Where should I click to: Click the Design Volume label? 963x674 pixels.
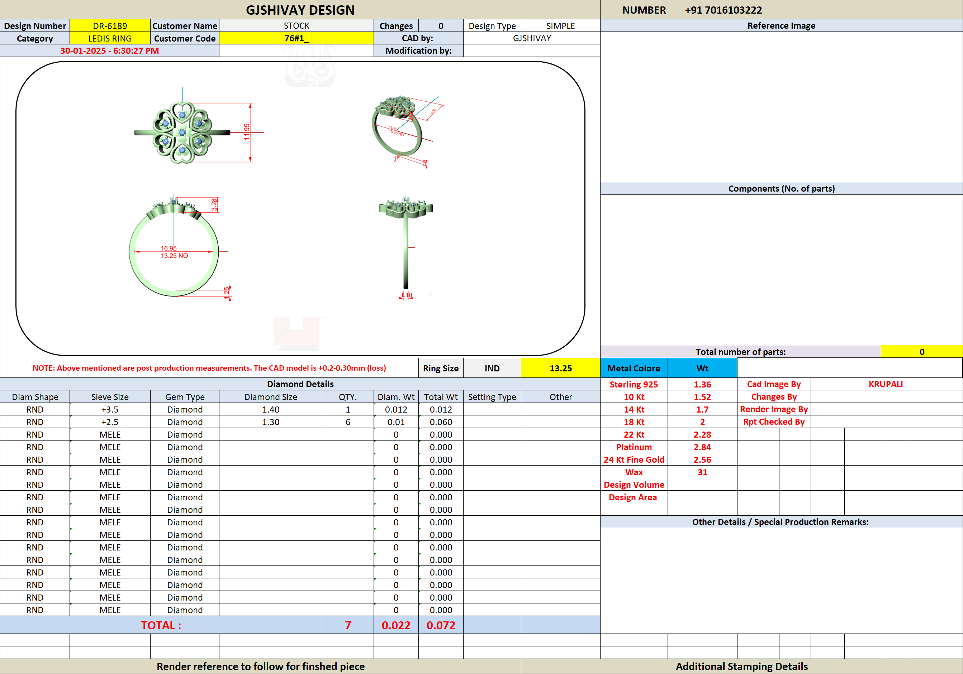coord(634,485)
